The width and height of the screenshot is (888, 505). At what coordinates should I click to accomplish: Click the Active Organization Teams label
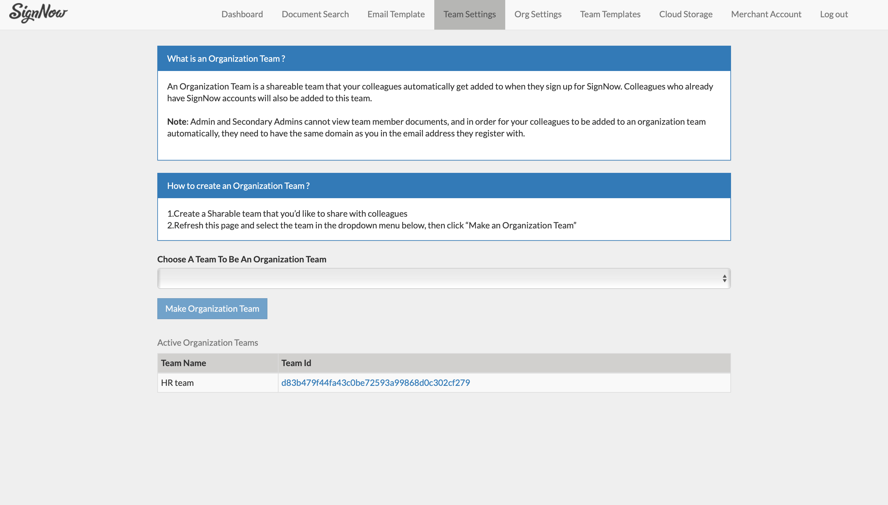pyautogui.click(x=207, y=342)
